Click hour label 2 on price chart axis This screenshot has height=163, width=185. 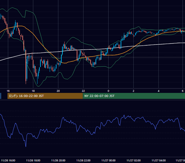[x=133, y=91]
